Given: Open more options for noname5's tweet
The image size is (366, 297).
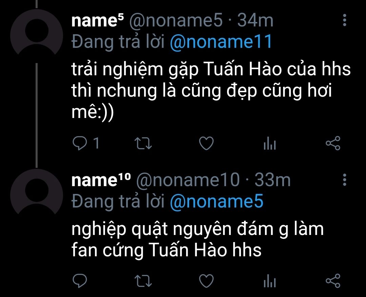Looking at the screenshot, I should tap(345, 20).
